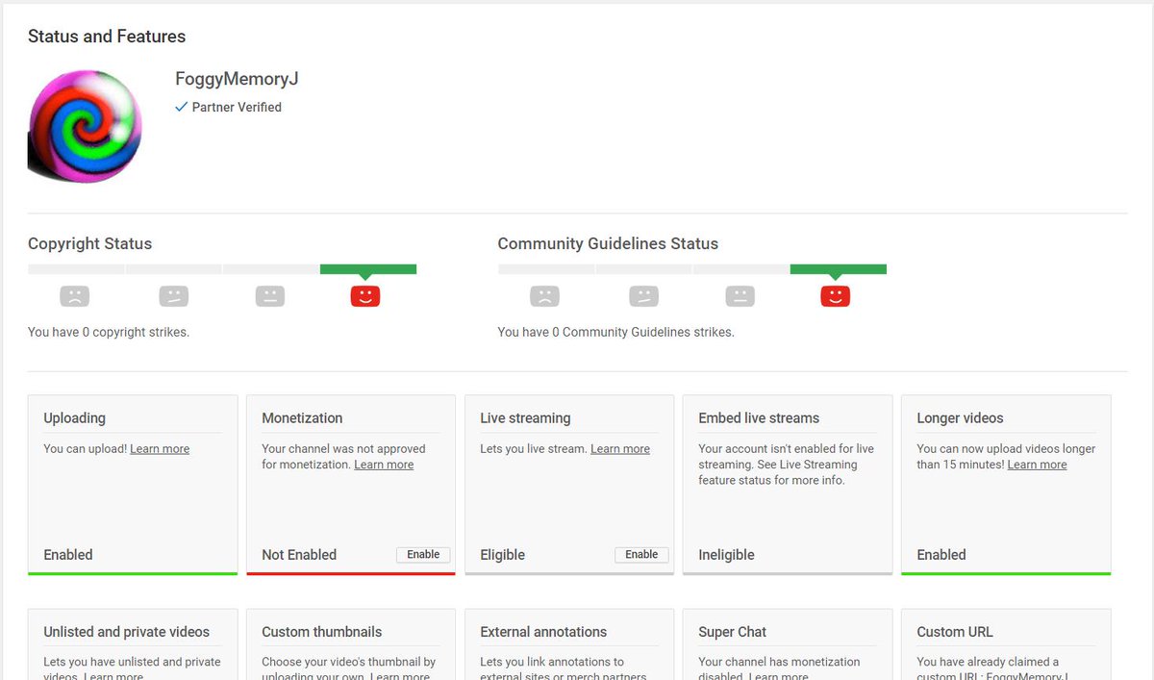Screen dimensions: 1154x680
Task: Click the sad face under Community Guidelines Status
Action: tap(544, 296)
